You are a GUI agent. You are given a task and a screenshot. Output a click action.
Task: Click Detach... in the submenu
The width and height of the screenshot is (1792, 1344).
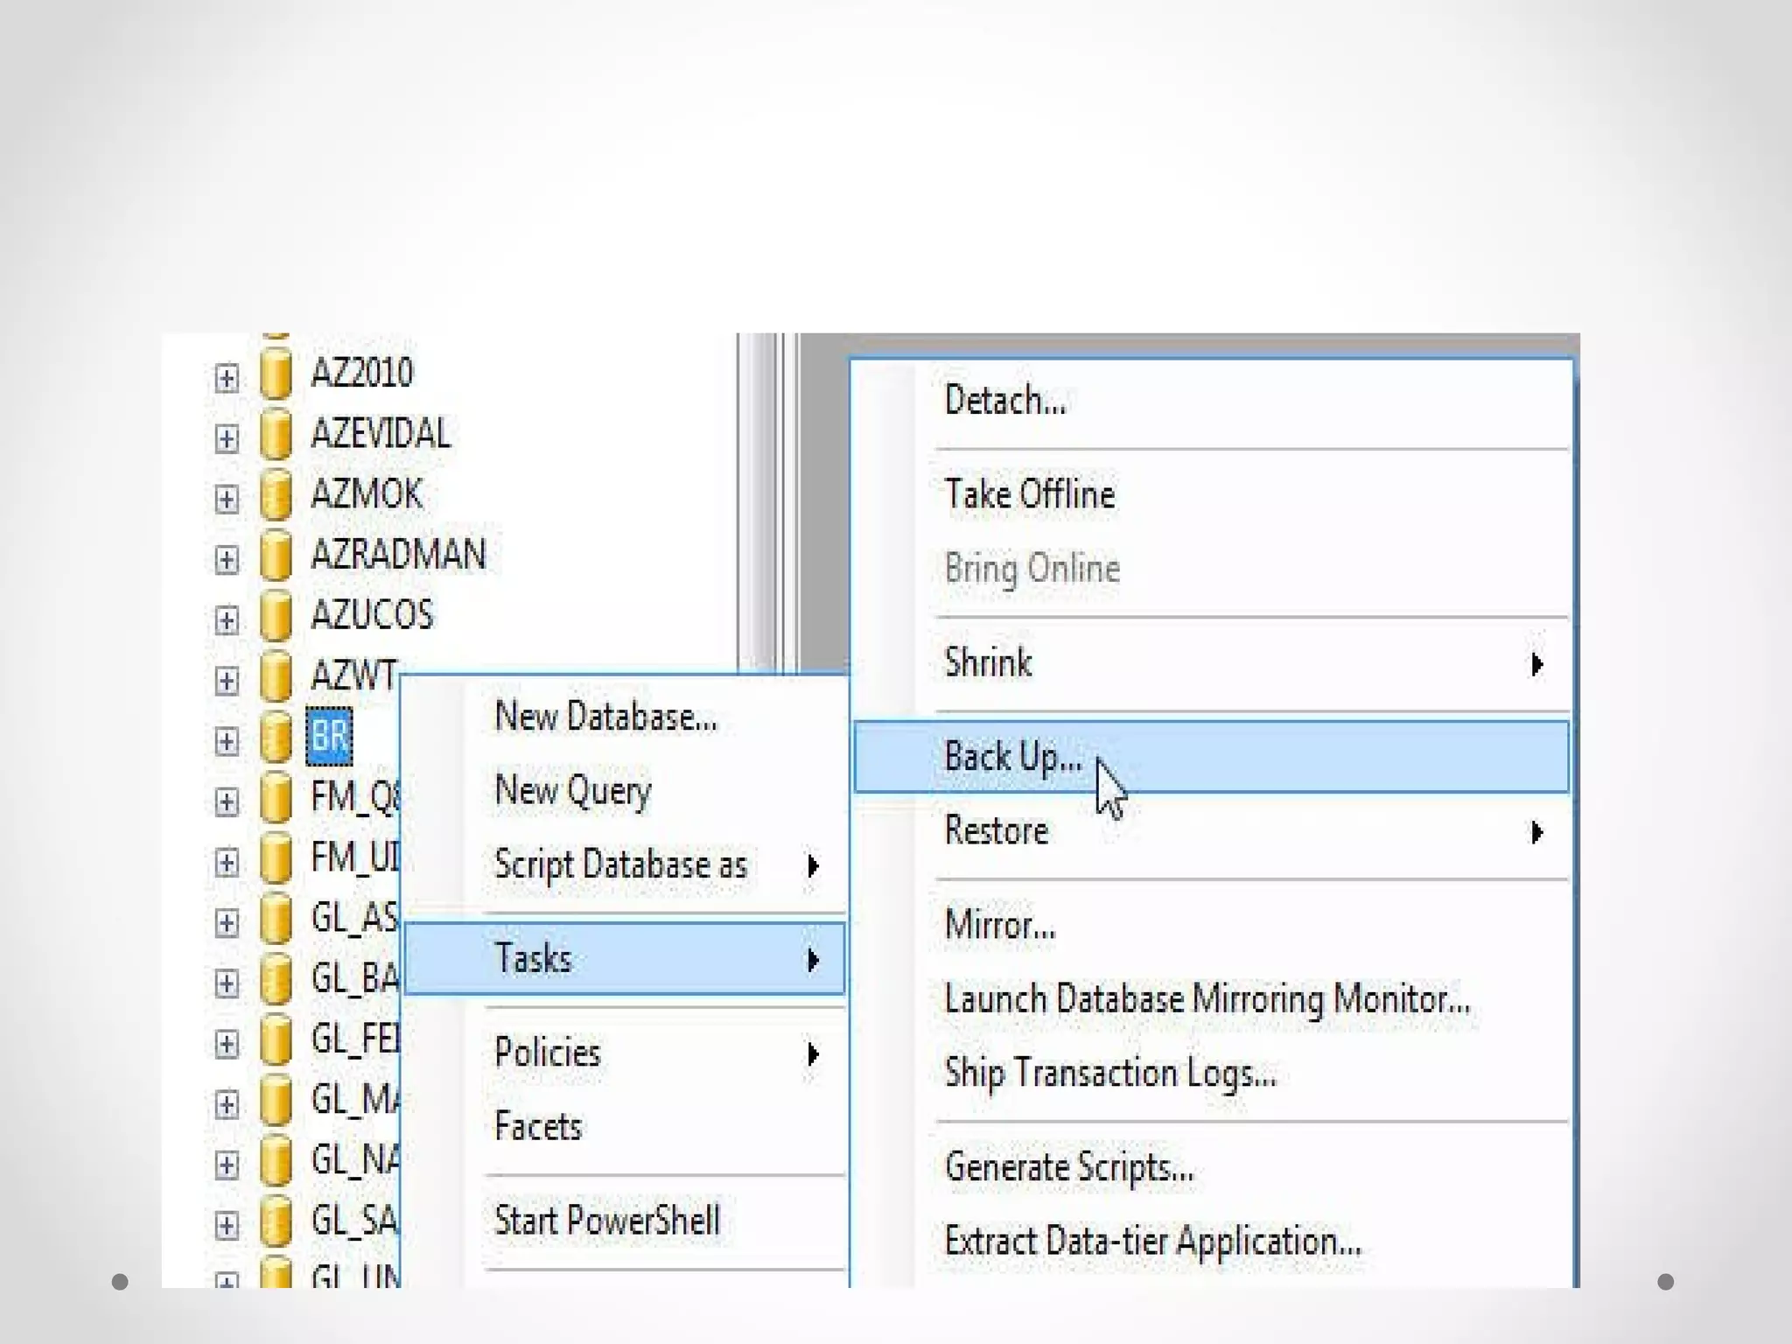point(1005,402)
